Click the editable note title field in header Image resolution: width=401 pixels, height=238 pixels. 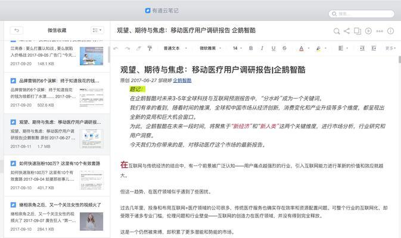pyautogui.click(x=186, y=30)
